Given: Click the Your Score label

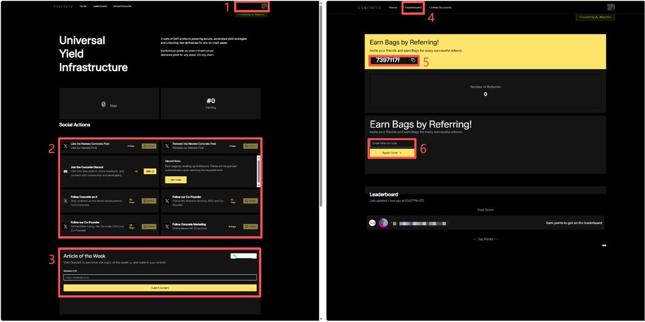Looking at the screenshot, I should pos(485,210).
